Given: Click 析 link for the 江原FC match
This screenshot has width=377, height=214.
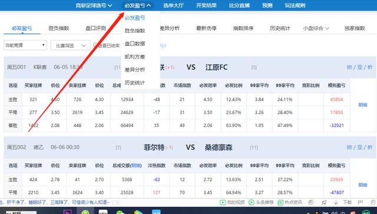Looking at the screenshot, I should click(370, 67).
